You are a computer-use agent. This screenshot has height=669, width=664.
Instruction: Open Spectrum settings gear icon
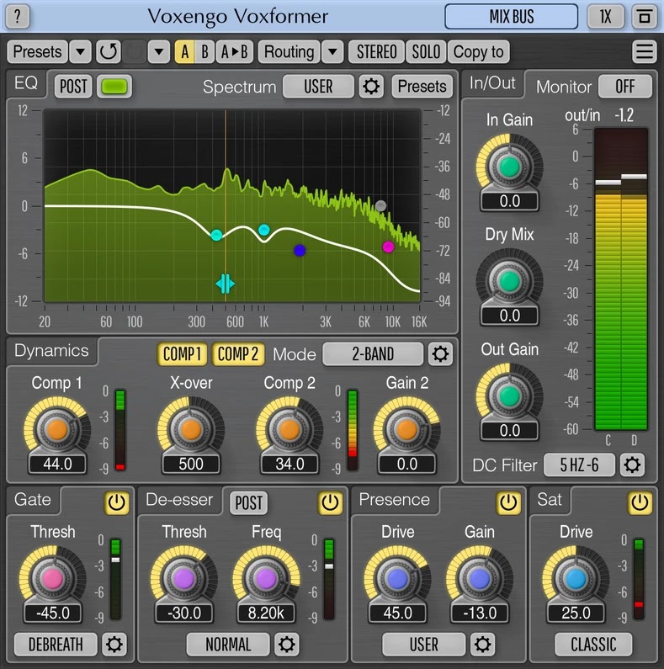point(371,87)
